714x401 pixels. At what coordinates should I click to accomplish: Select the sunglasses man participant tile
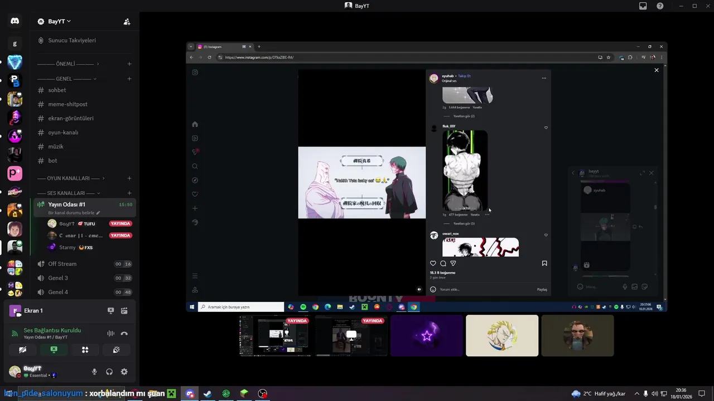577,336
